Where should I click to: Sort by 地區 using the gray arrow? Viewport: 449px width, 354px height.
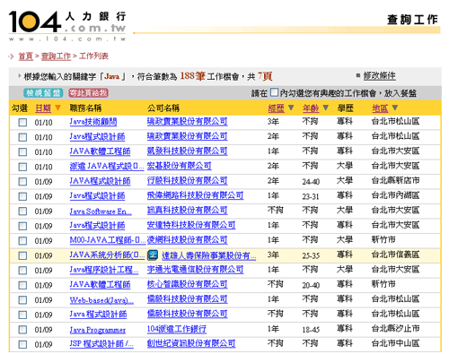tap(395, 108)
